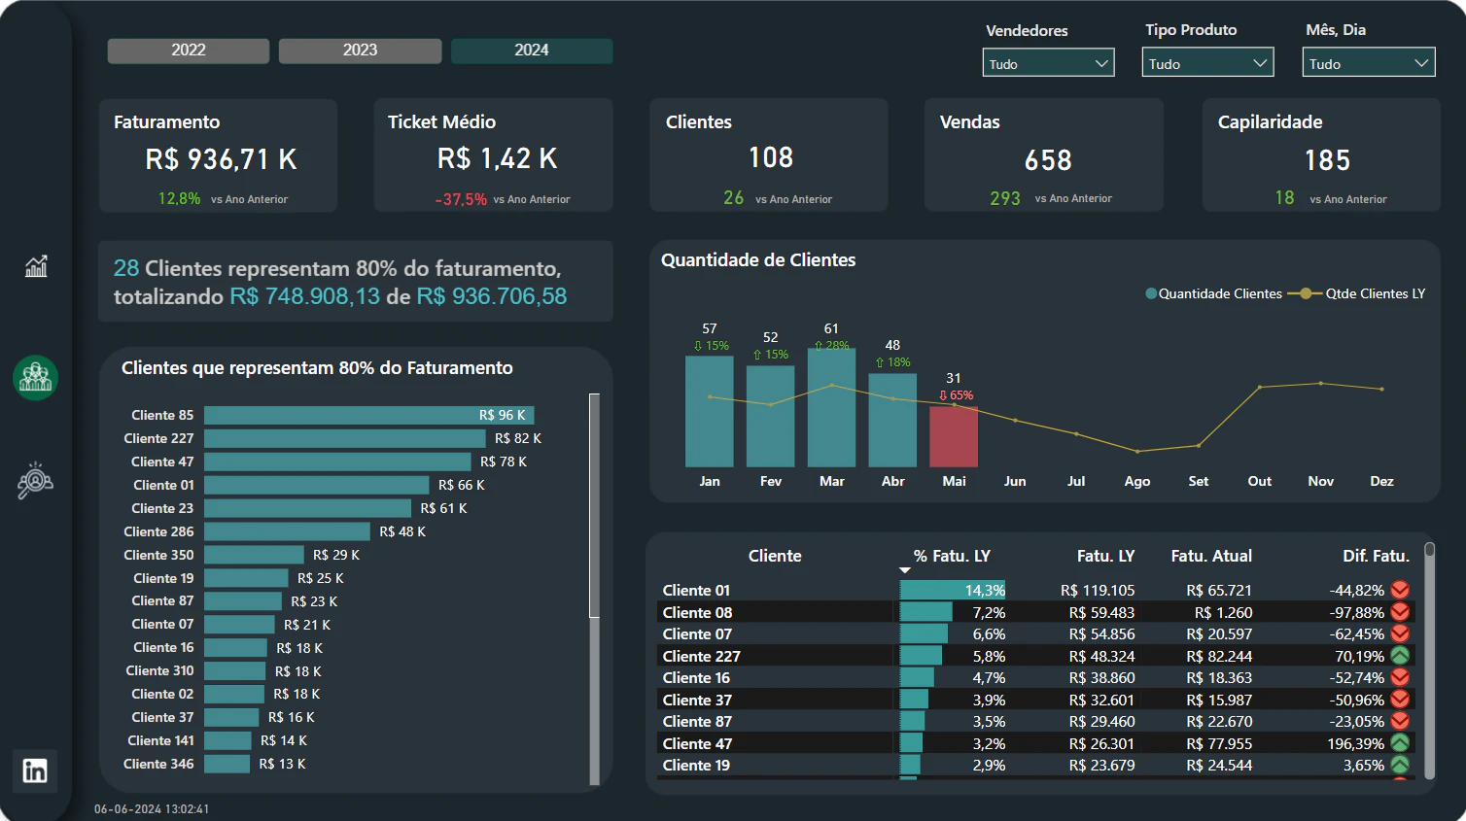Click the Quantidade Clientes legend marker
Viewport: 1466px width, 821px height.
coord(1151,293)
